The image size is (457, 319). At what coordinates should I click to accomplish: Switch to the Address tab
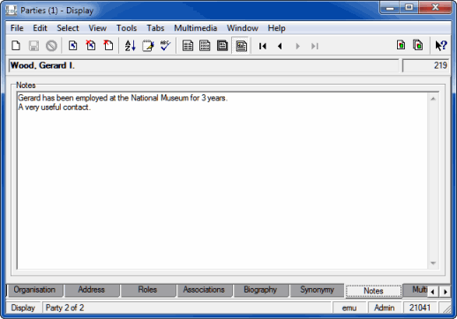click(x=92, y=290)
